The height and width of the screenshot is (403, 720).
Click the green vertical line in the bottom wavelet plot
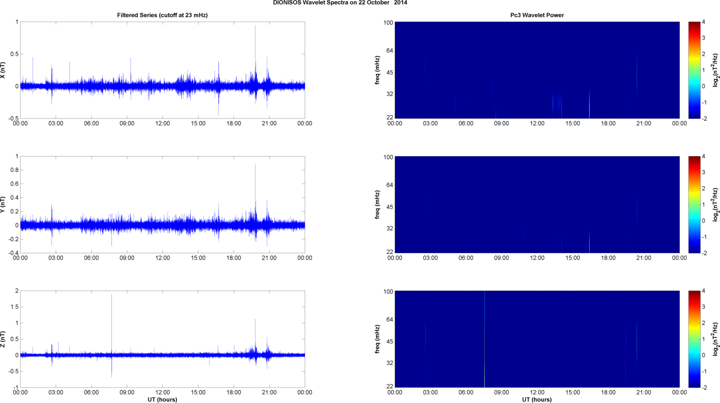coord(484,339)
